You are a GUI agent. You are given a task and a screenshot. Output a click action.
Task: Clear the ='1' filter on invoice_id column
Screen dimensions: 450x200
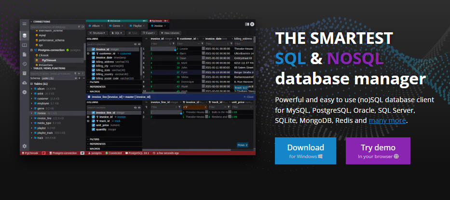point(205,107)
